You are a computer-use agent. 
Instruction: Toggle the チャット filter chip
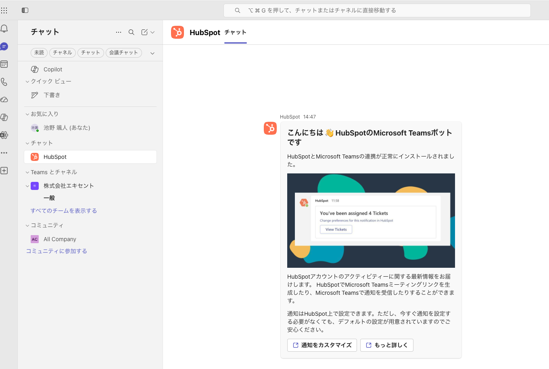pyautogui.click(x=91, y=53)
